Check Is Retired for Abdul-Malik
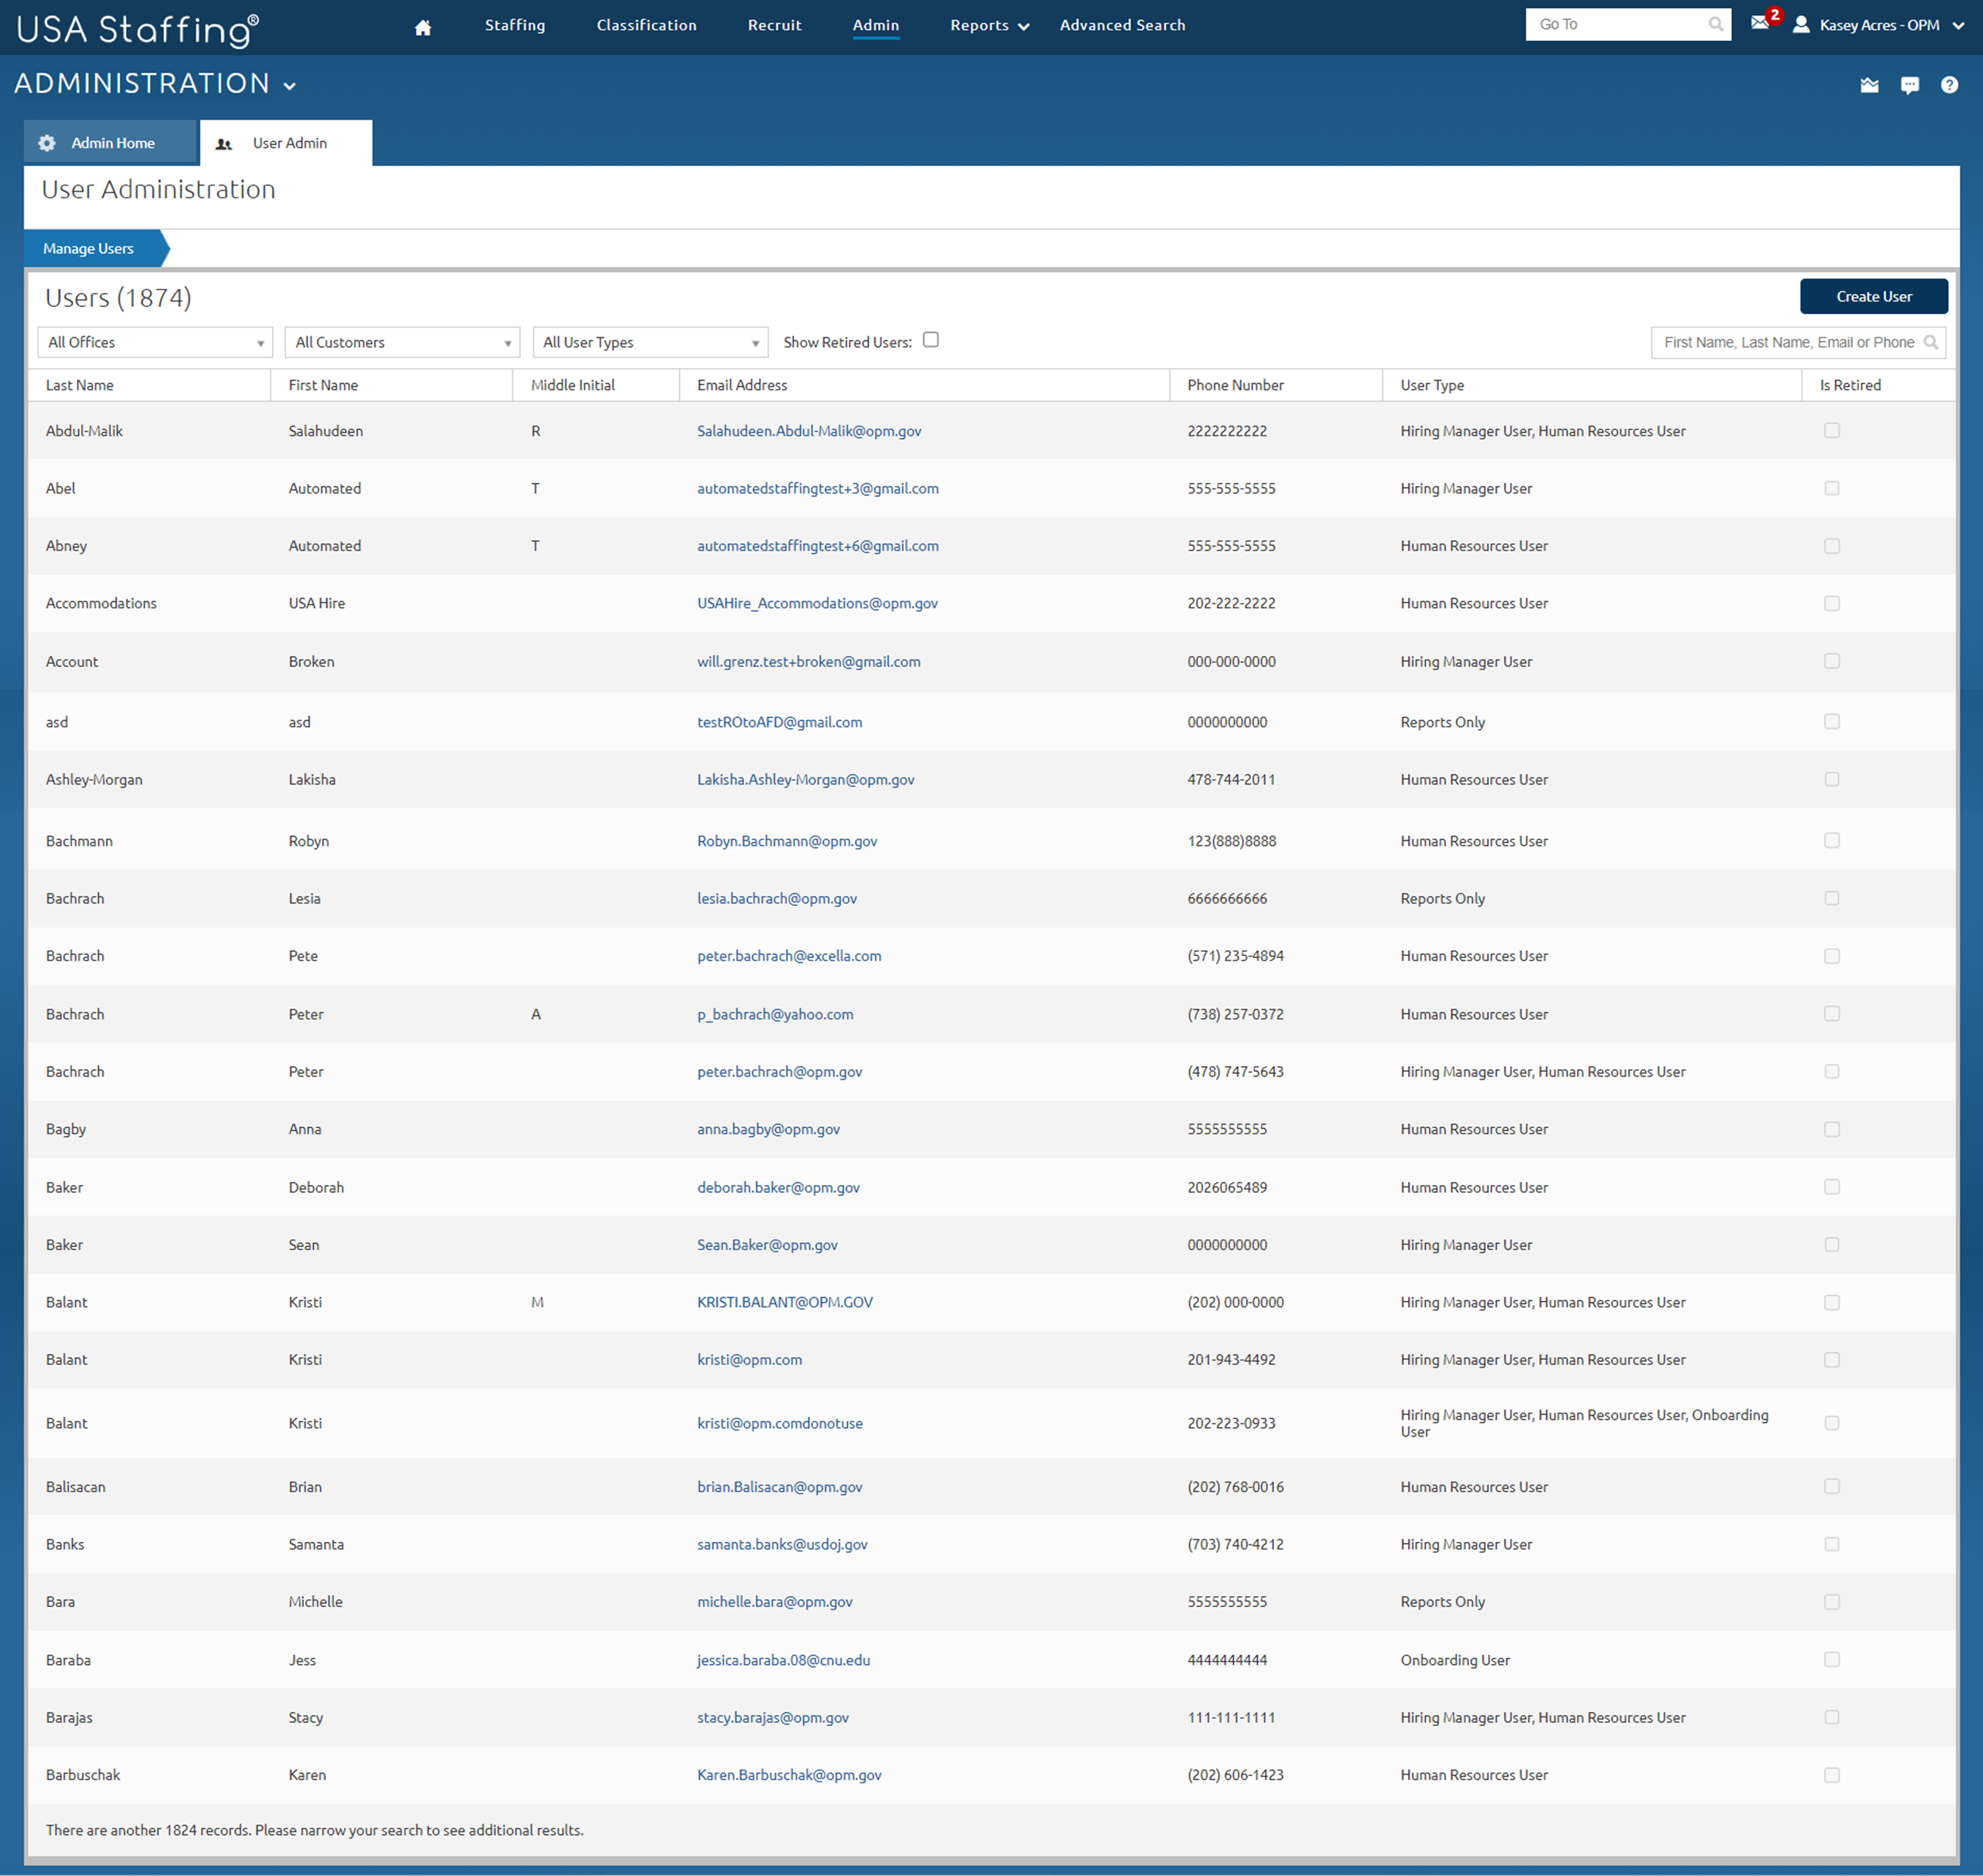 (x=1832, y=430)
